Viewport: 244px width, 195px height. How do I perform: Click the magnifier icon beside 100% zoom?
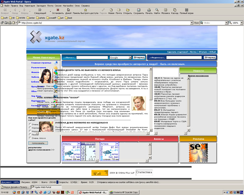(230, 23)
